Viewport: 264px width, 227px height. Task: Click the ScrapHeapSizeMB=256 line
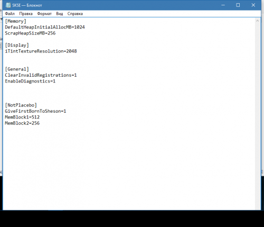click(30, 33)
